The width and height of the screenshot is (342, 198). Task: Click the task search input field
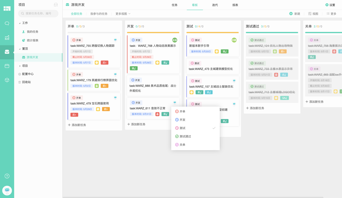pyautogui.click(x=38, y=13)
